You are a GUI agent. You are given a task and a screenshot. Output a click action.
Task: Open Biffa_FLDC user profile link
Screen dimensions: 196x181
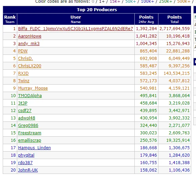[75, 29]
